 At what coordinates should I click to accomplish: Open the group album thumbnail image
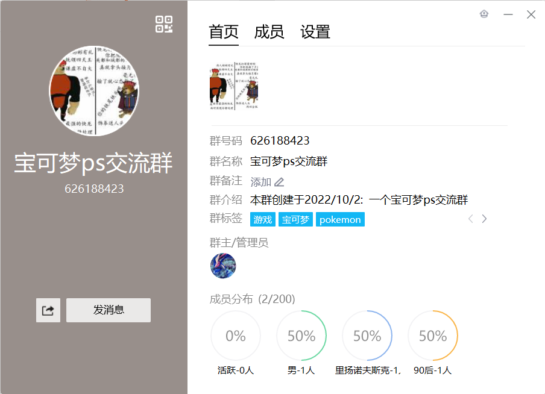click(234, 85)
